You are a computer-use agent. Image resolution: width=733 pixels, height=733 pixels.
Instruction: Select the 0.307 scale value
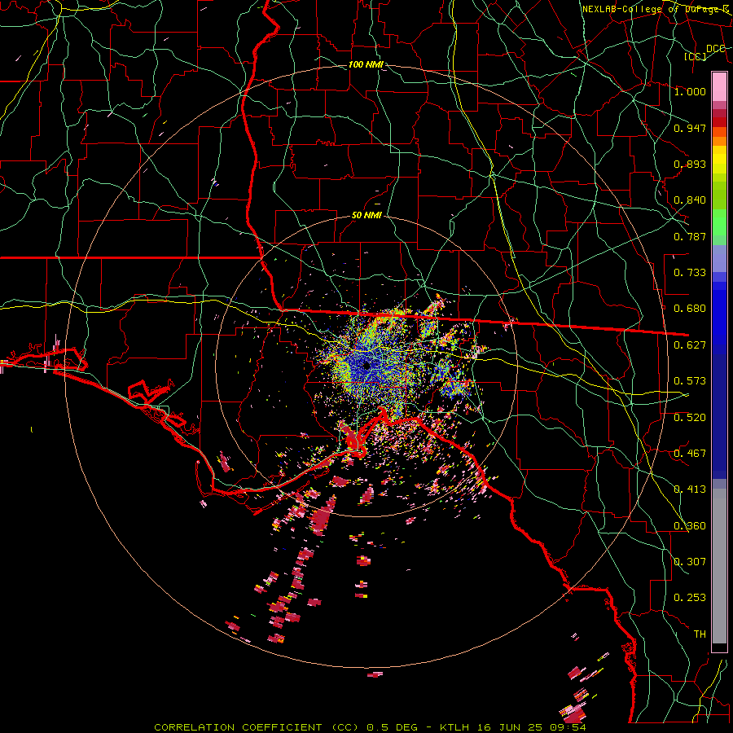coord(690,562)
